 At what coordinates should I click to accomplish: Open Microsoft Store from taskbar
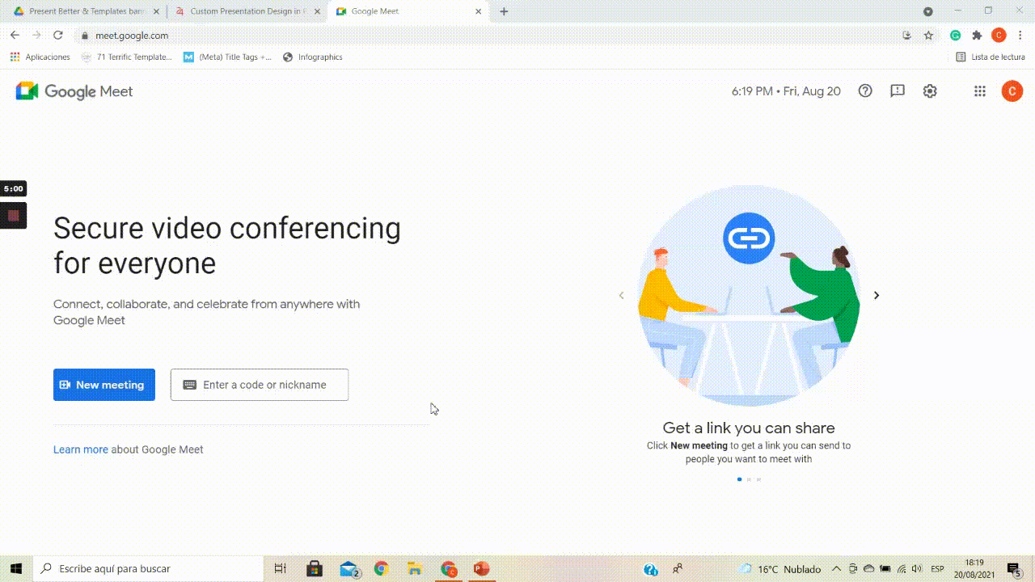[x=315, y=569]
